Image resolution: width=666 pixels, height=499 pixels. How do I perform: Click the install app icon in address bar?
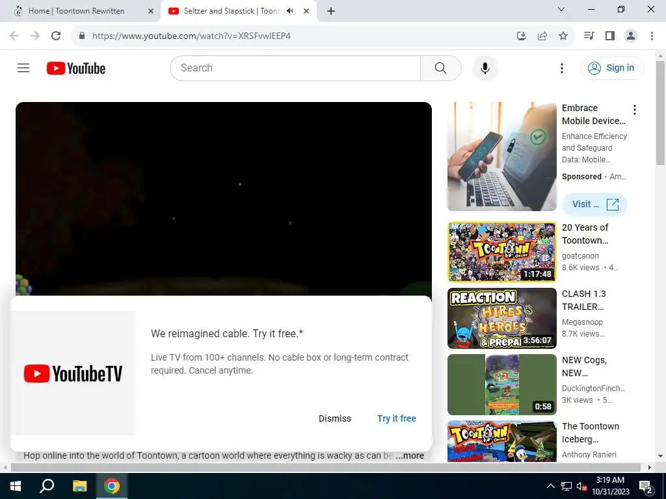point(522,36)
